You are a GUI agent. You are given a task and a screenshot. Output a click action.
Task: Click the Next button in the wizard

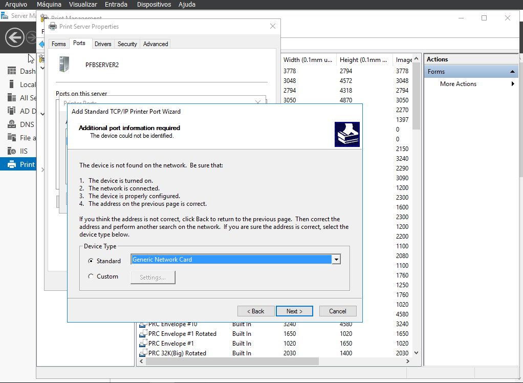coord(294,311)
